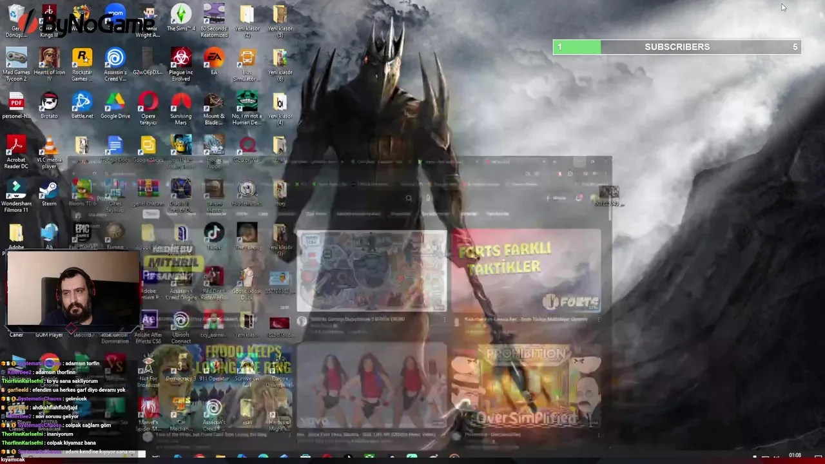Select Surviving Mars shortcut
825x464 pixels.
tap(181, 108)
